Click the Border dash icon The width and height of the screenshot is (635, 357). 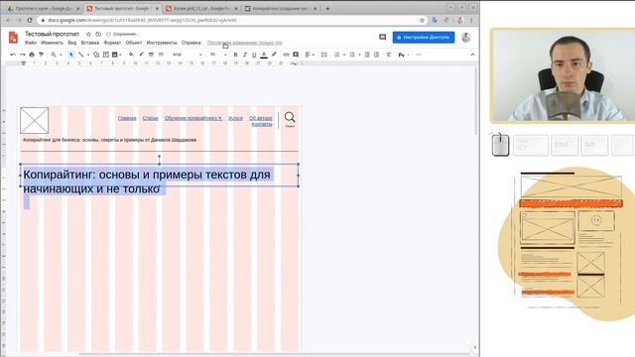coord(161,55)
